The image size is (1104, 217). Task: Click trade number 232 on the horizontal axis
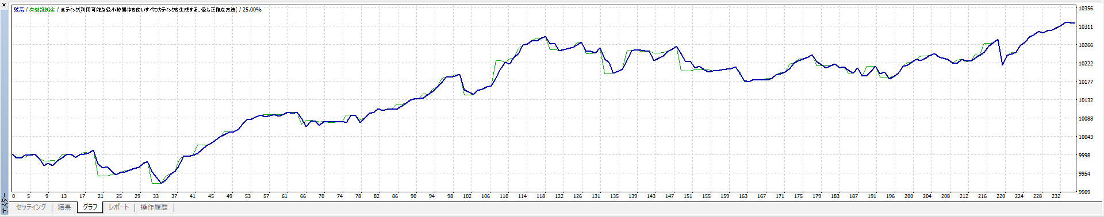click(x=1056, y=196)
